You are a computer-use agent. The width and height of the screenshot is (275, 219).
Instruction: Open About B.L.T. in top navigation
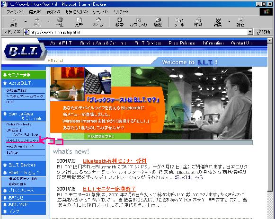[61, 43]
